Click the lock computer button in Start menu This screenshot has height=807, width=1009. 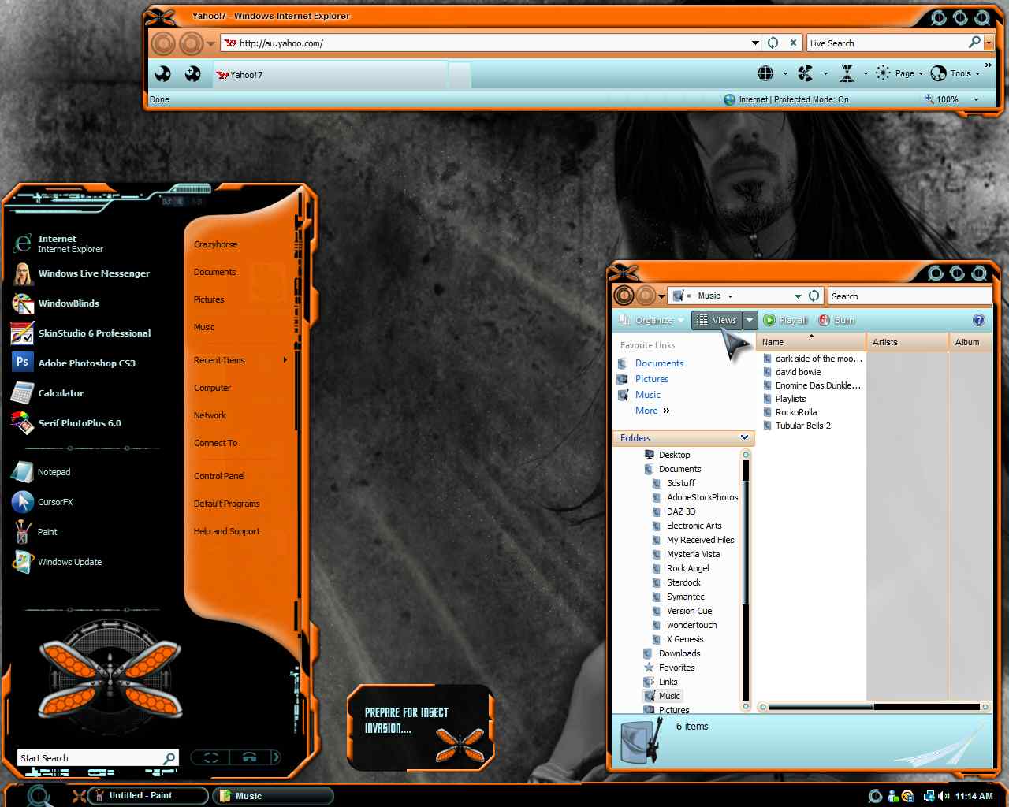point(250,757)
